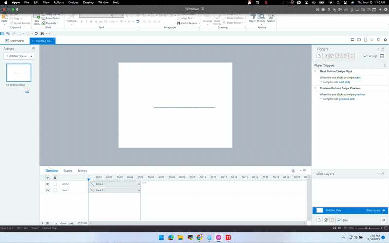
Task: Toggle the lock box for Line 1
Action: pyautogui.click(x=55, y=190)
